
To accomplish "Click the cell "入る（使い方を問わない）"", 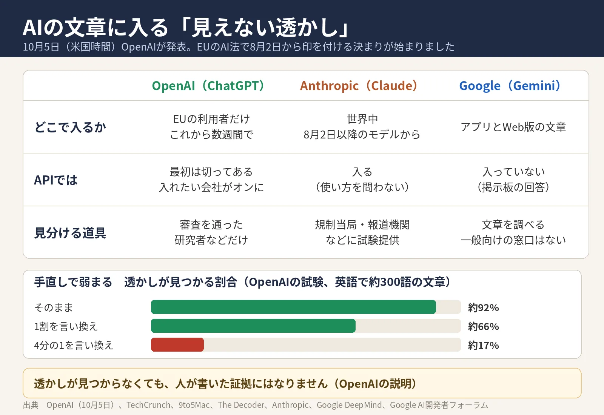I will pyautogui.click(x=362, y=180).
